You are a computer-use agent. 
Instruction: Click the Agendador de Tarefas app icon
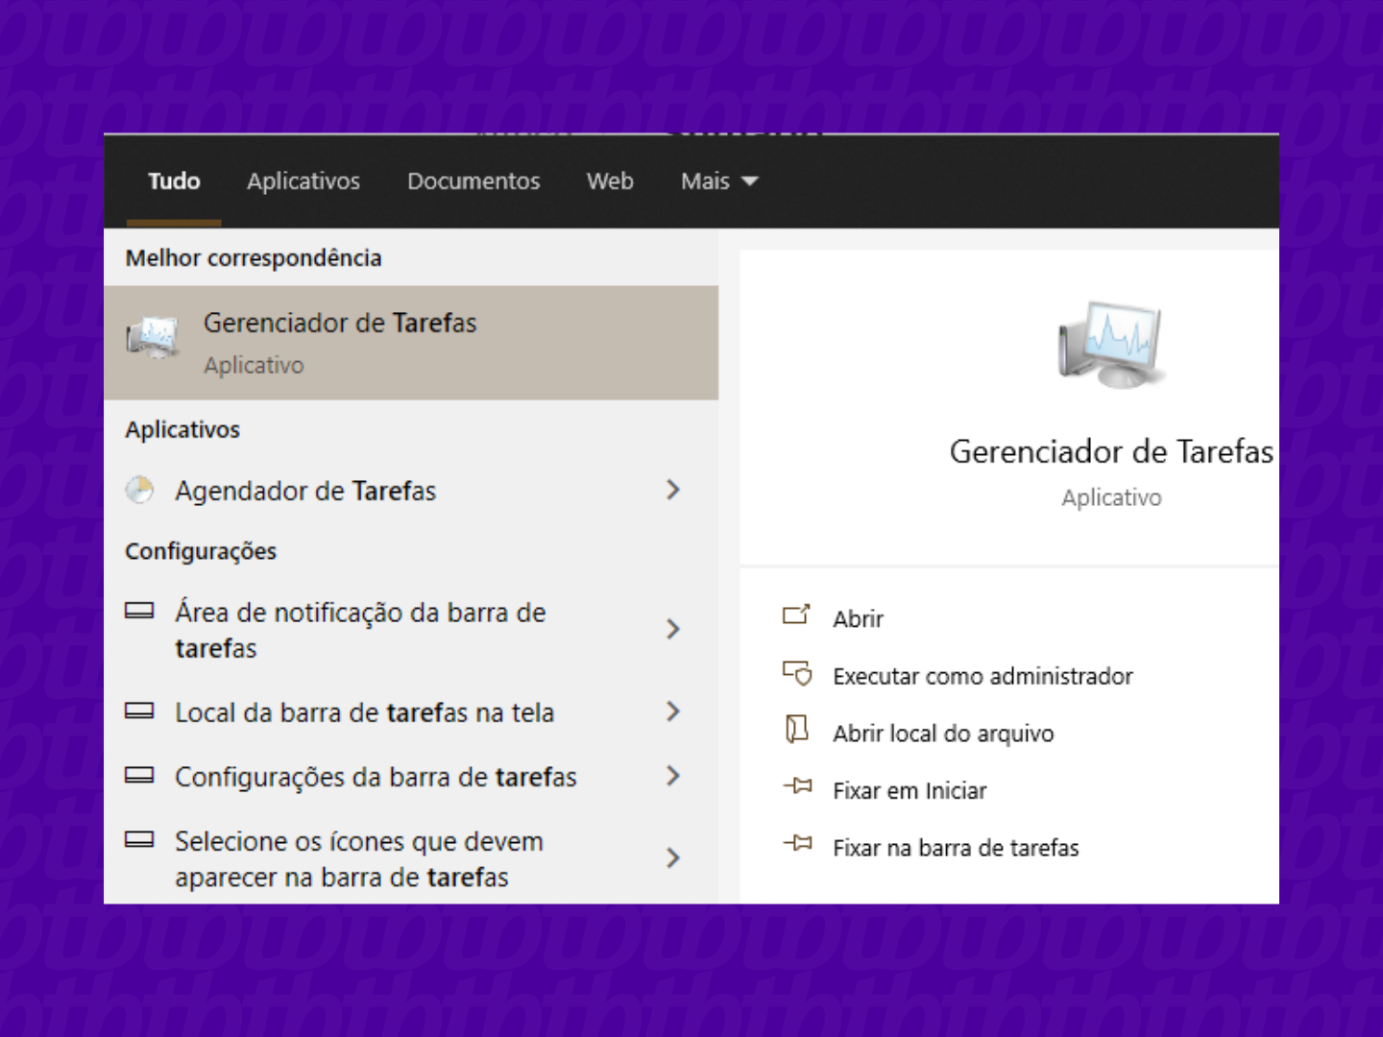point(139,490)
